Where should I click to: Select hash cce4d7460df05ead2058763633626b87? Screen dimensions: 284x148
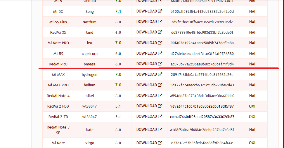pos(202,117)
